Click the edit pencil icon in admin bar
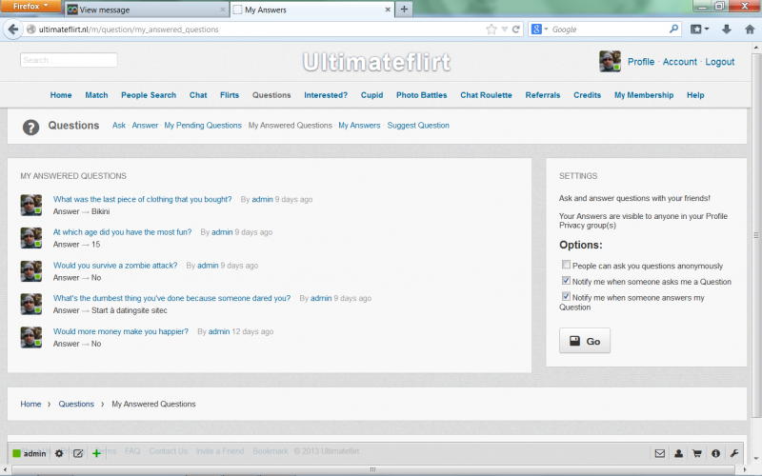Image resolution: width=762 pixels, height=476 pixels. [x=78, y=453]
